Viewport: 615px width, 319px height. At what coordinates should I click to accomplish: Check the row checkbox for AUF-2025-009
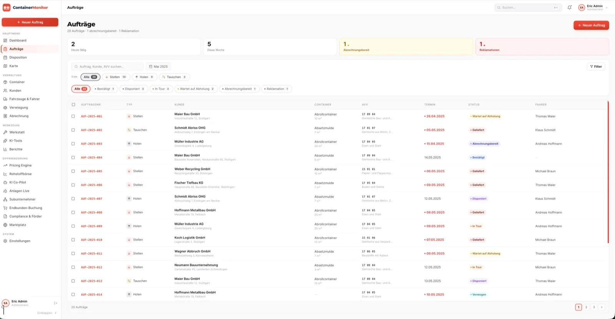(x=73, y=226)
